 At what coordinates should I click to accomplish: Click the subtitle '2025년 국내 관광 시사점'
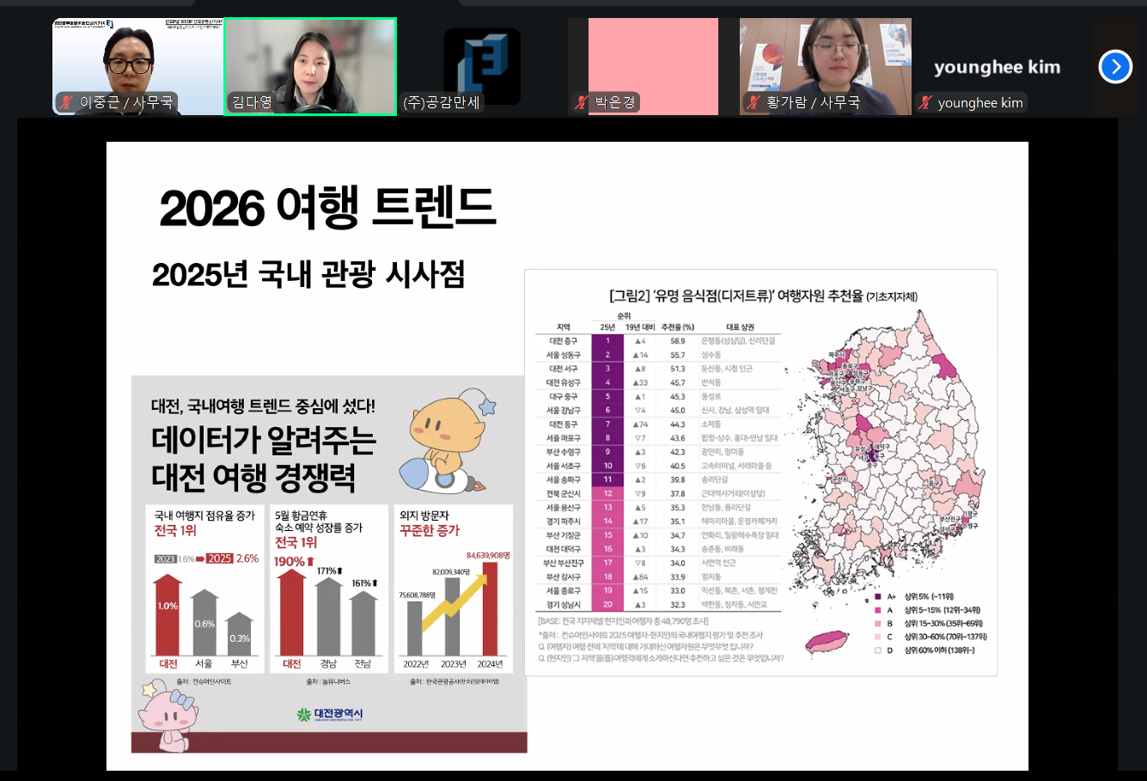[x=308, y=275]
